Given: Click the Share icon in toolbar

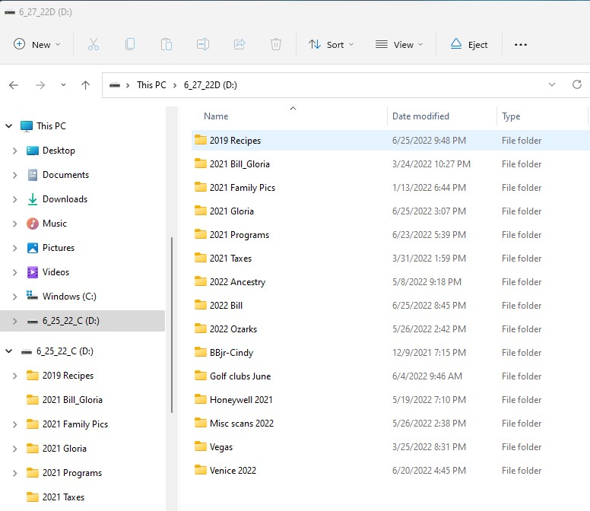Looking at the screenshot, I should pos(239,44).
